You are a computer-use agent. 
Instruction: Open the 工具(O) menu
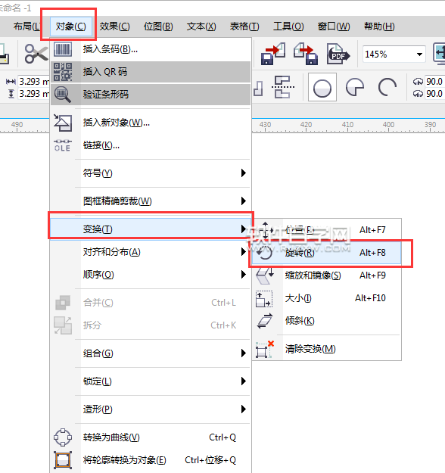pyautogui.click(x=288, y=26)
